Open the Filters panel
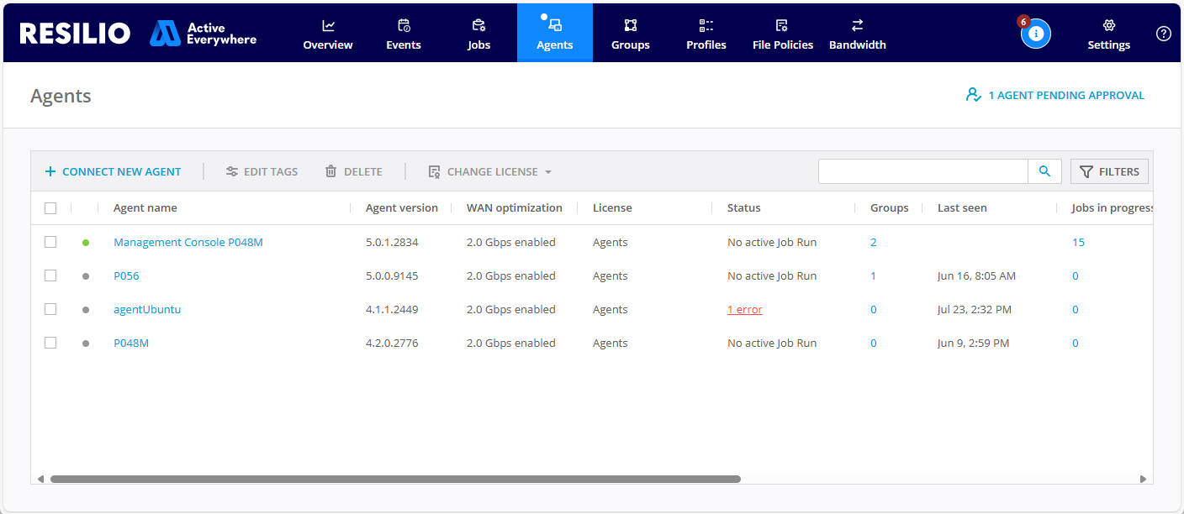The height and width of the screenshot is (514, 1184). (x=1109, y=171)
